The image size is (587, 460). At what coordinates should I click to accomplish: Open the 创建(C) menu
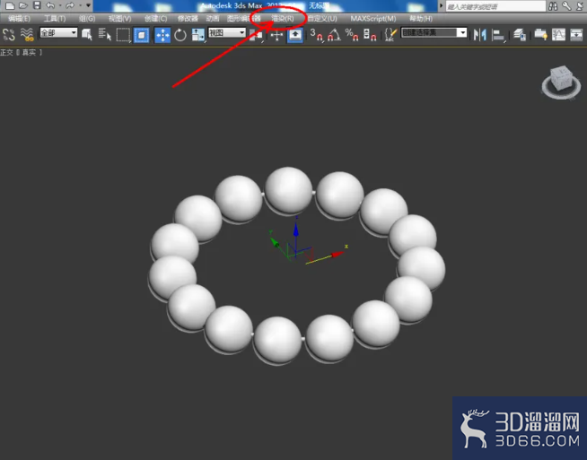(x=156, y=18)
